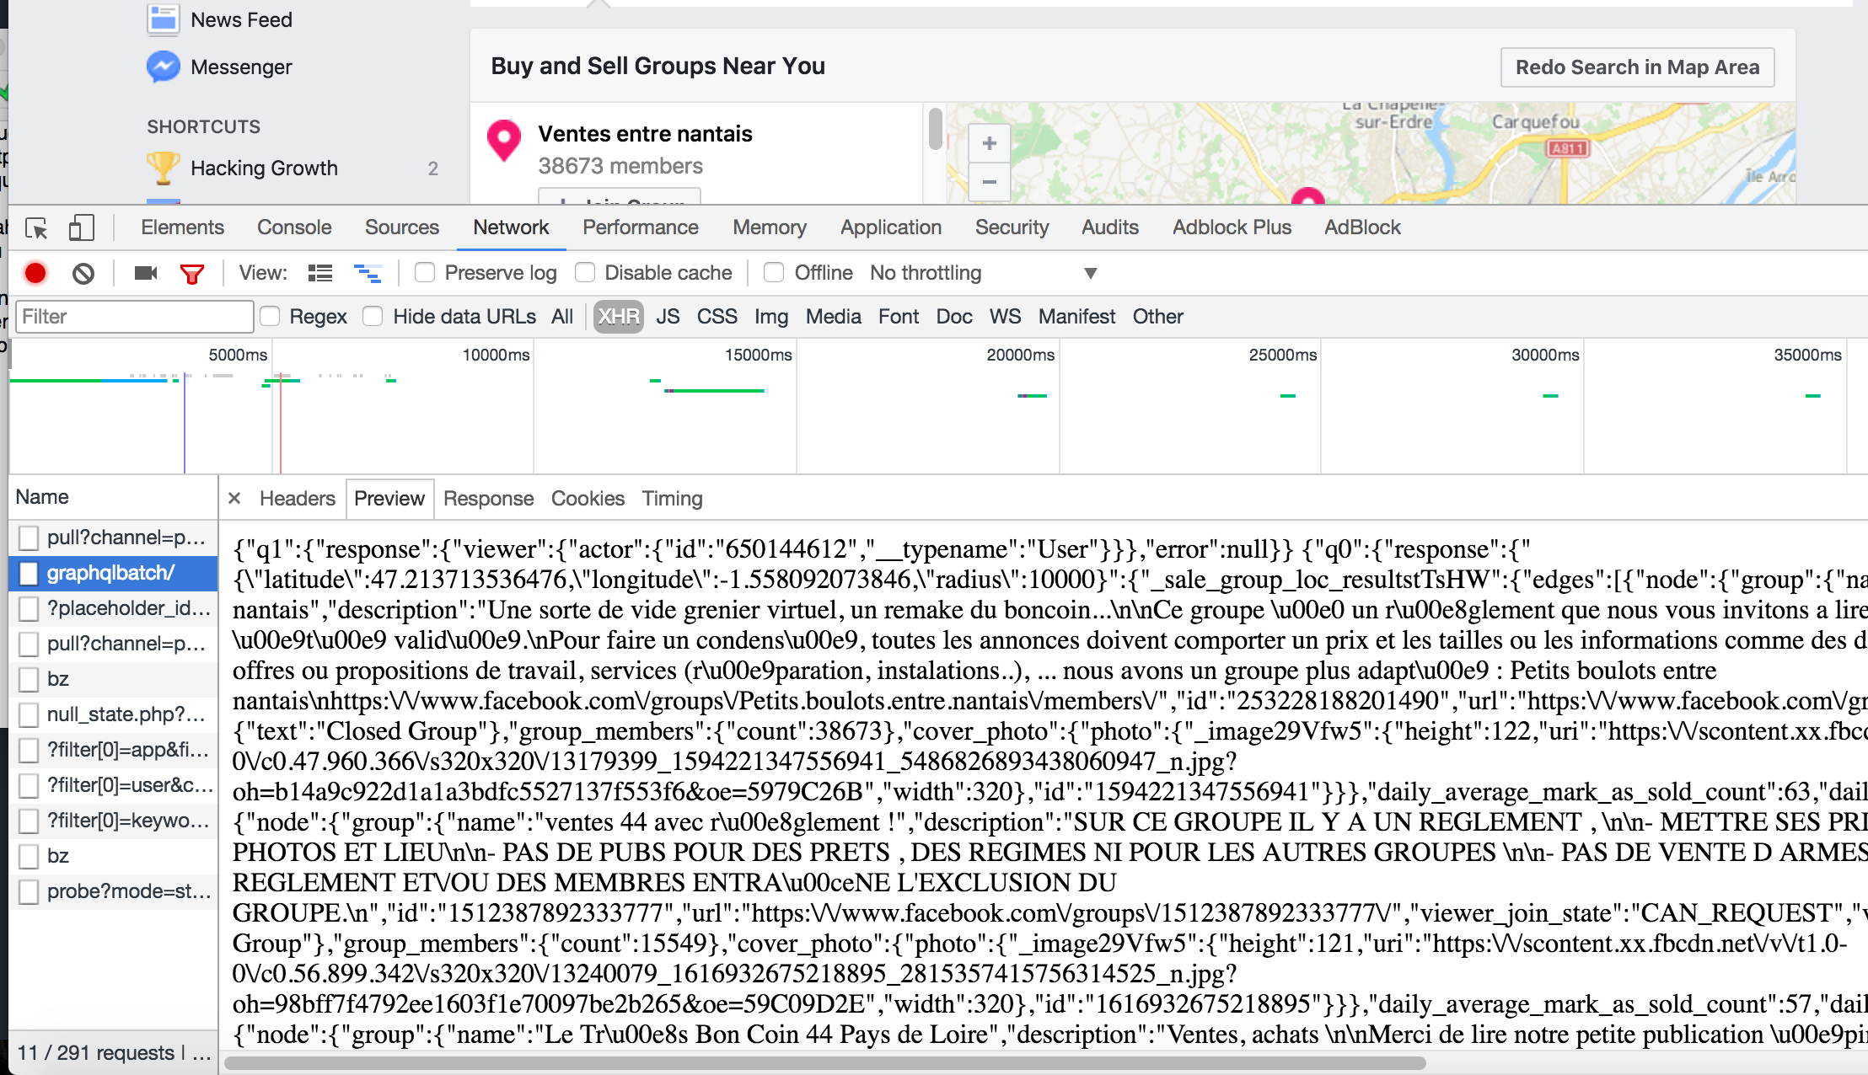
Task: Close the request details pane
Action: [x=234, y=499]
